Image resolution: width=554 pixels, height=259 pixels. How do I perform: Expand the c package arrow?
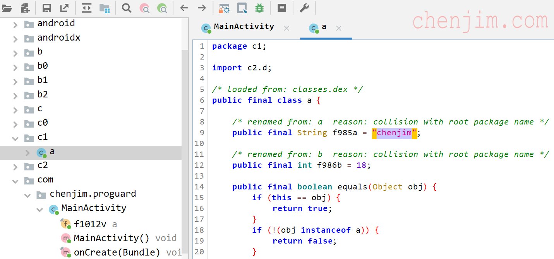point(15,110)
